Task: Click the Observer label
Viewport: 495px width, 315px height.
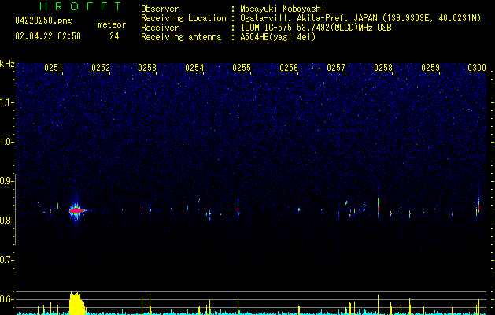Action: click(x=160, y=9)
